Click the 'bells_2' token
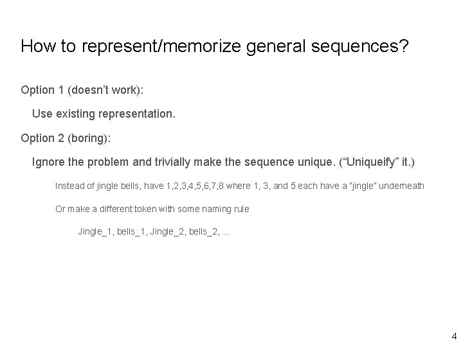 coord(203,231)
